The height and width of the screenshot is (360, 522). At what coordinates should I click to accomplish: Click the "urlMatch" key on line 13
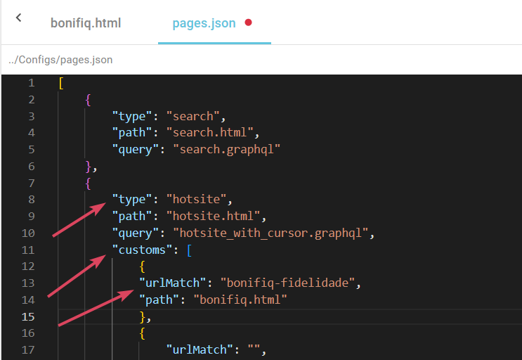tap(172, 283)
